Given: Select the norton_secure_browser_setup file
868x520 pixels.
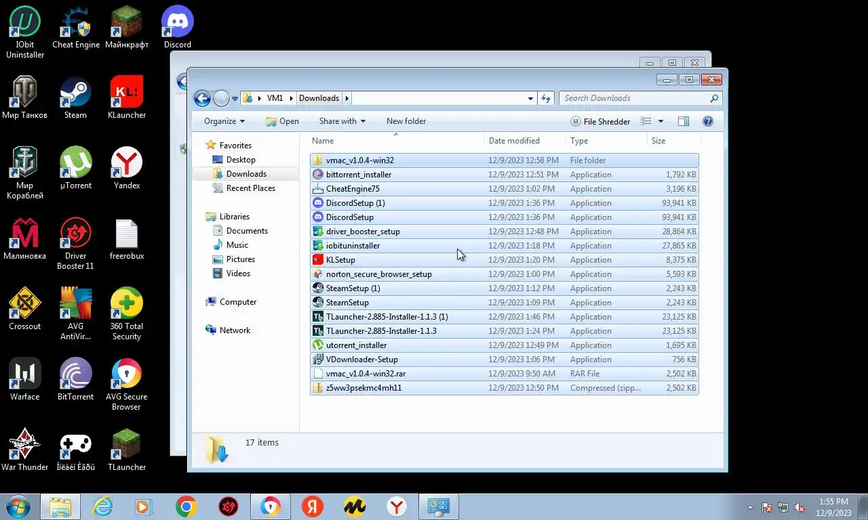Looking at the screenshot, I should tap(504, 274).
